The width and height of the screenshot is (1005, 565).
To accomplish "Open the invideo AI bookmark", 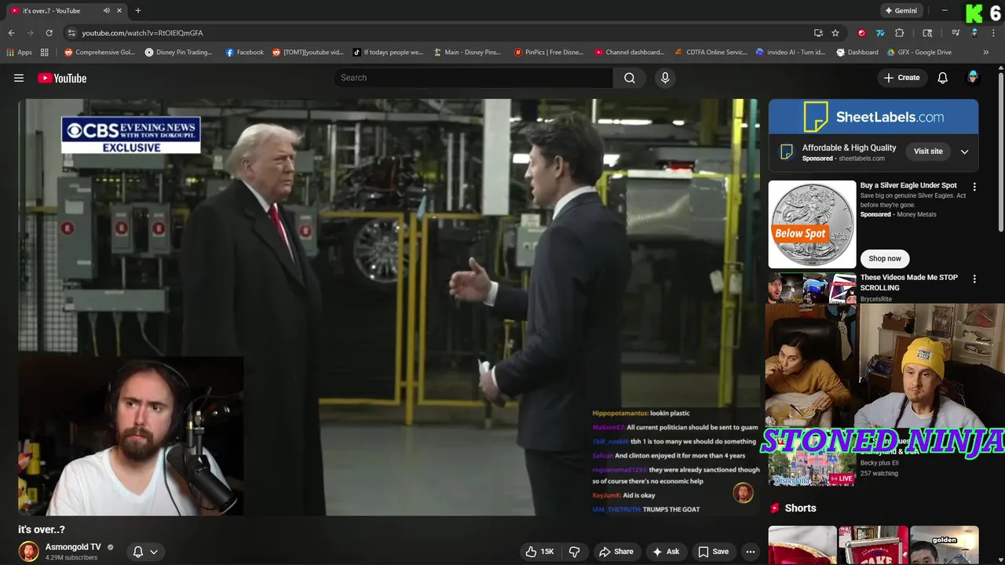I will coord(791,53).
